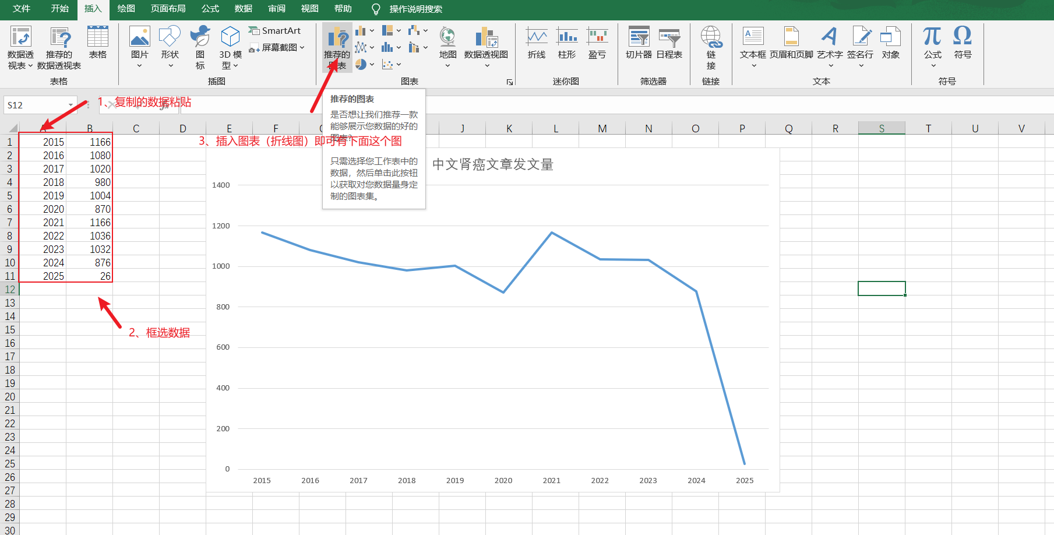Switch to the 绘图 (Draw) tab
This screenshot has height=535, width=1054.
[x=126, y=9]
